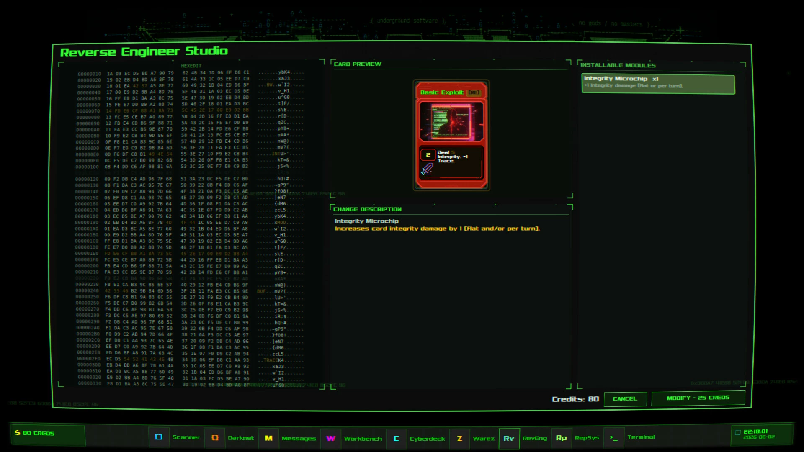
Task: Click hex row address 00000100
Action: click(x=87, y=167)
